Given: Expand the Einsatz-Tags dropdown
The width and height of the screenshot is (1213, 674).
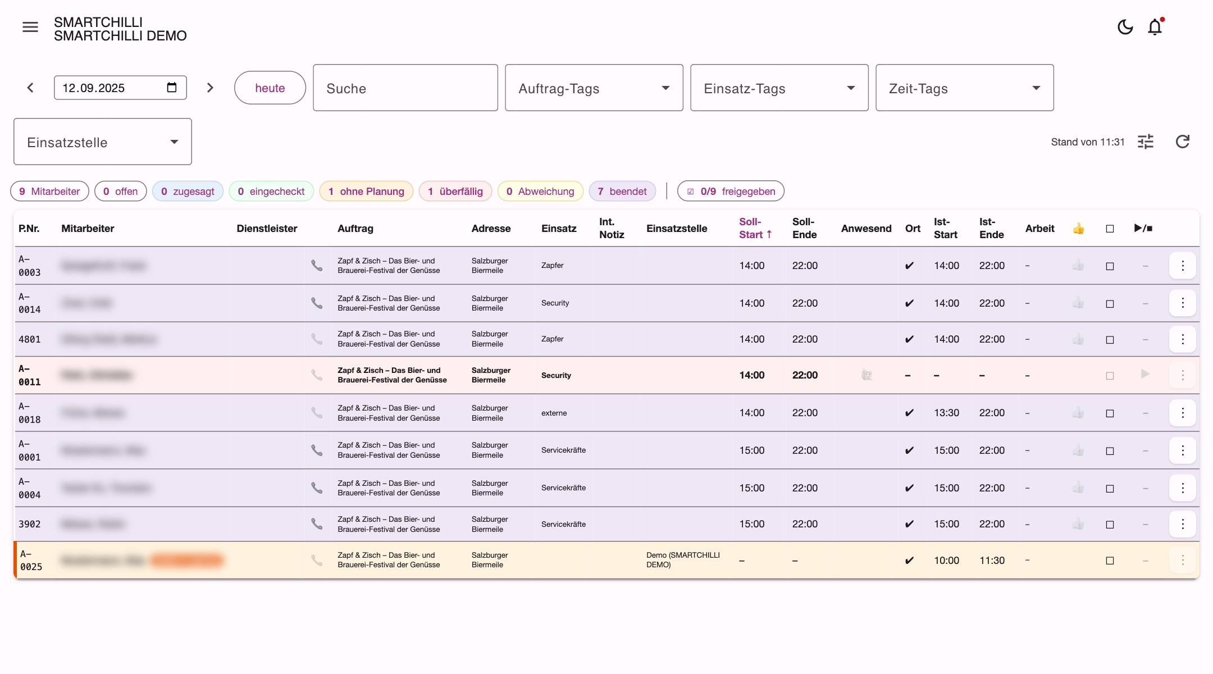Looking at the screenshot, I should (779, 88).
